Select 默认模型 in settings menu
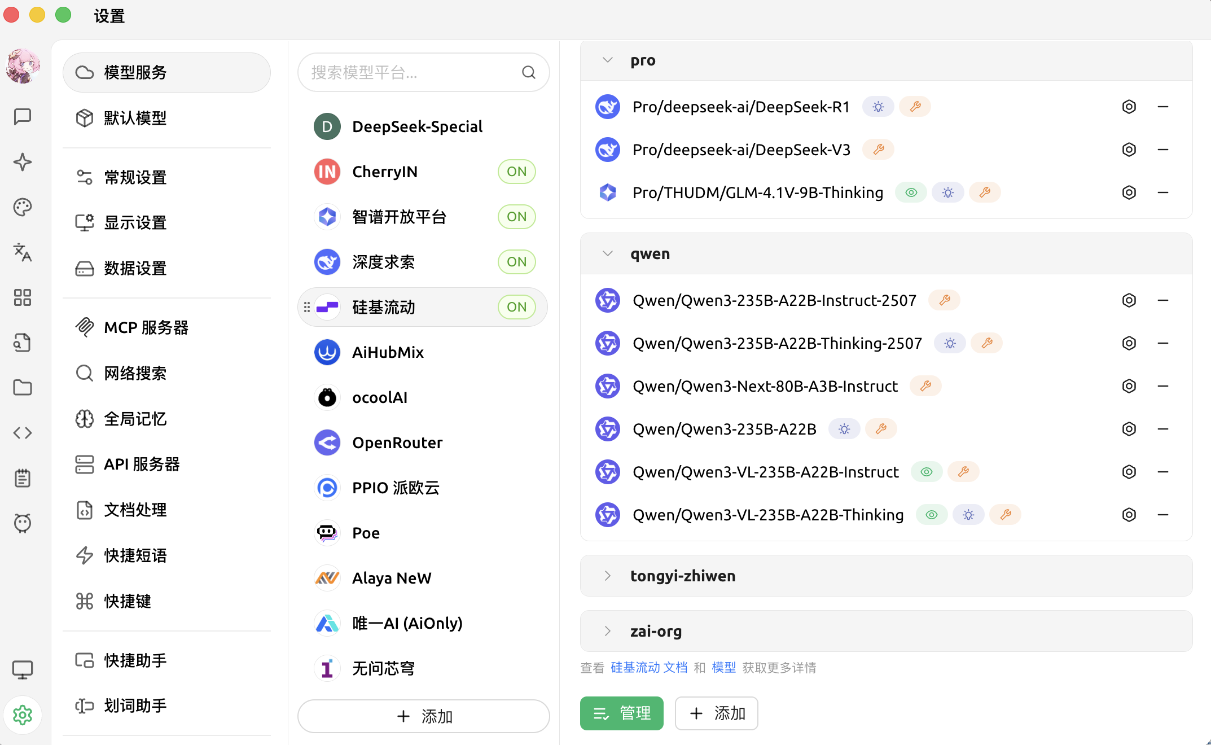Image resolution: width=1211 pixels, height=745 pixels. click(135, 118)
